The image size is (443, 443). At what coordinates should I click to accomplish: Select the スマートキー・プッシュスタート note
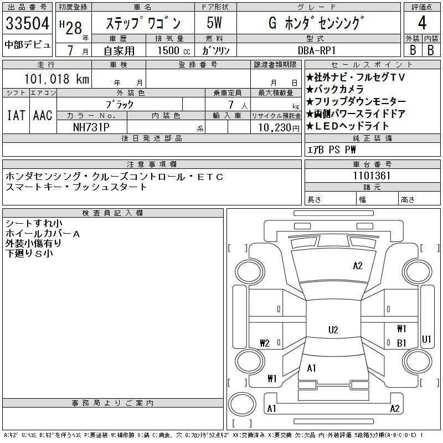tap(76, 187)
